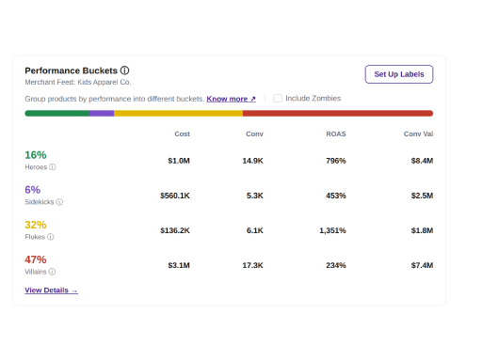The height and width of the screenshot is (361, 482).
Task: Select the Conv Val column header
Action: (x=418, y=134)
